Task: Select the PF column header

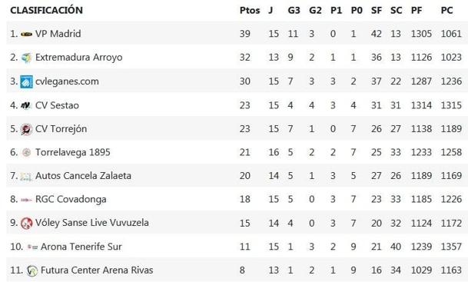Action: tap(417, 11)
